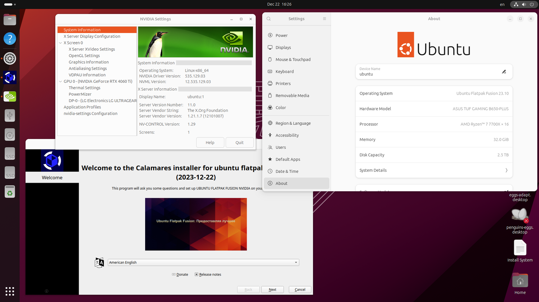This screenshot has width=539, height=302.
Task: Click the Calamares installer icon in the dock
Action: pos(10,77)
